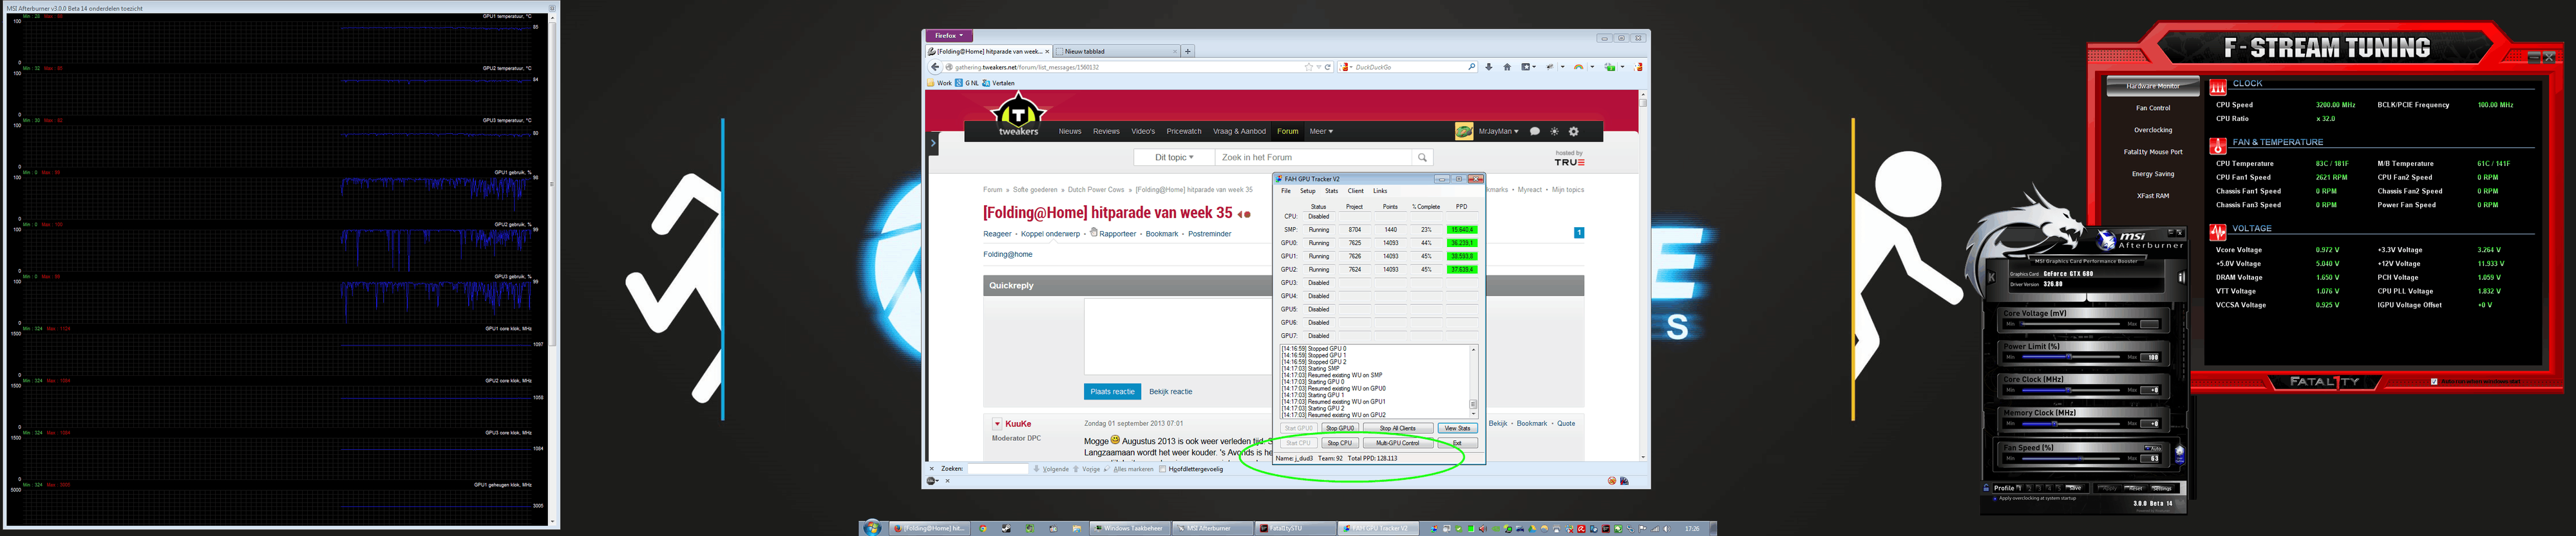Screen dimensions: 2576x536
Task: Reload the tweakers page in Firefox
Action: (x=1328, y=67)
